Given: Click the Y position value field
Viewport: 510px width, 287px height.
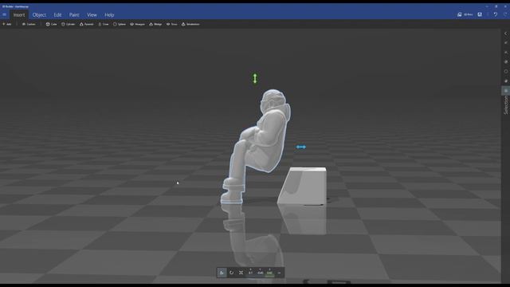Looking at the screenshot, I should [261, 273].
